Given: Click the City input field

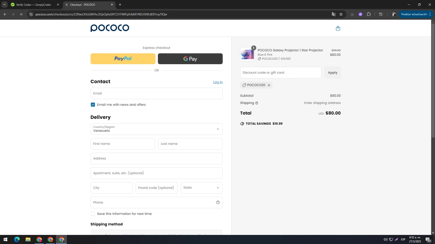Looking at the screenshot, I should coord(111,188).
